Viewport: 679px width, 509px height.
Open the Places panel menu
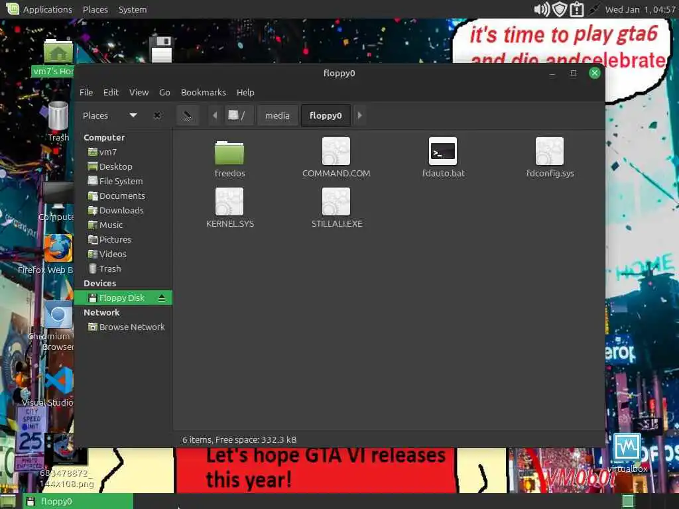(95, 9)
